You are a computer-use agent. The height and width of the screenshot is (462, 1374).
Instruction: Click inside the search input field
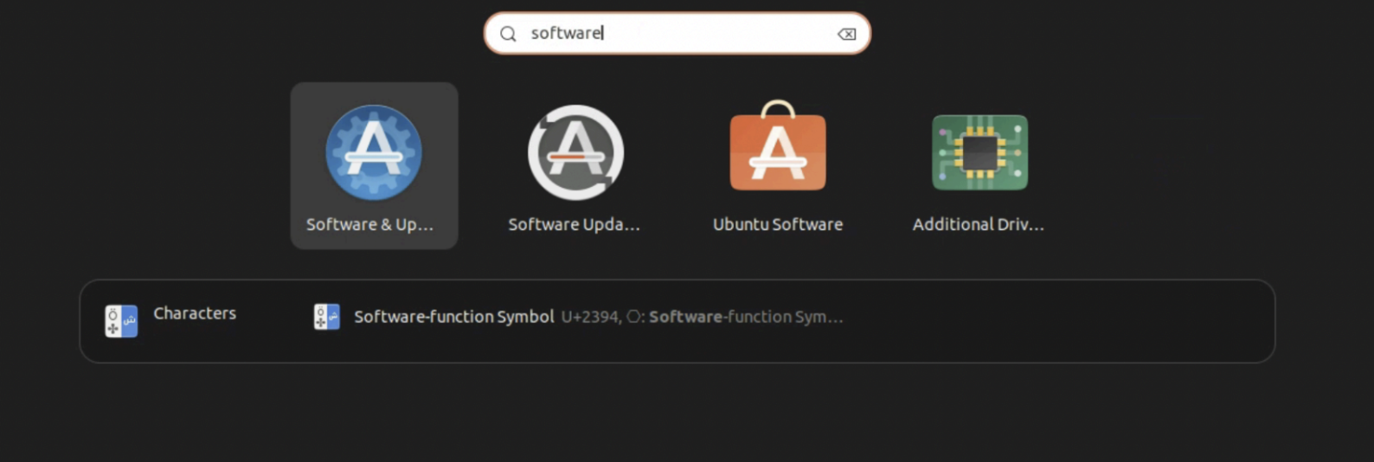pos(718,34)
